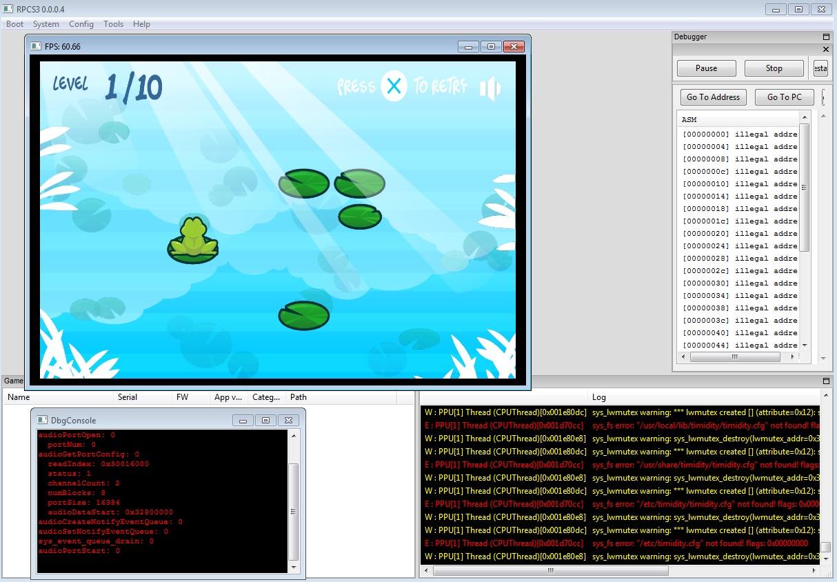This screenshot has width=837, height=582.
Task: Click 'readIndex: 0x30016000' in DbgConsole
Action: click(98, 464)
